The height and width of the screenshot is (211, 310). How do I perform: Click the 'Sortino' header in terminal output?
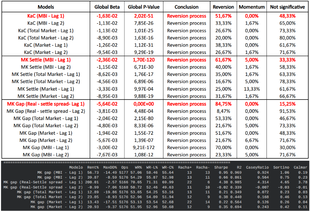coord(281,167)
